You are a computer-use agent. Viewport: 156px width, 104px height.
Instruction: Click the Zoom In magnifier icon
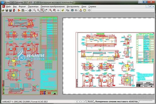click(x=34, y=10)
